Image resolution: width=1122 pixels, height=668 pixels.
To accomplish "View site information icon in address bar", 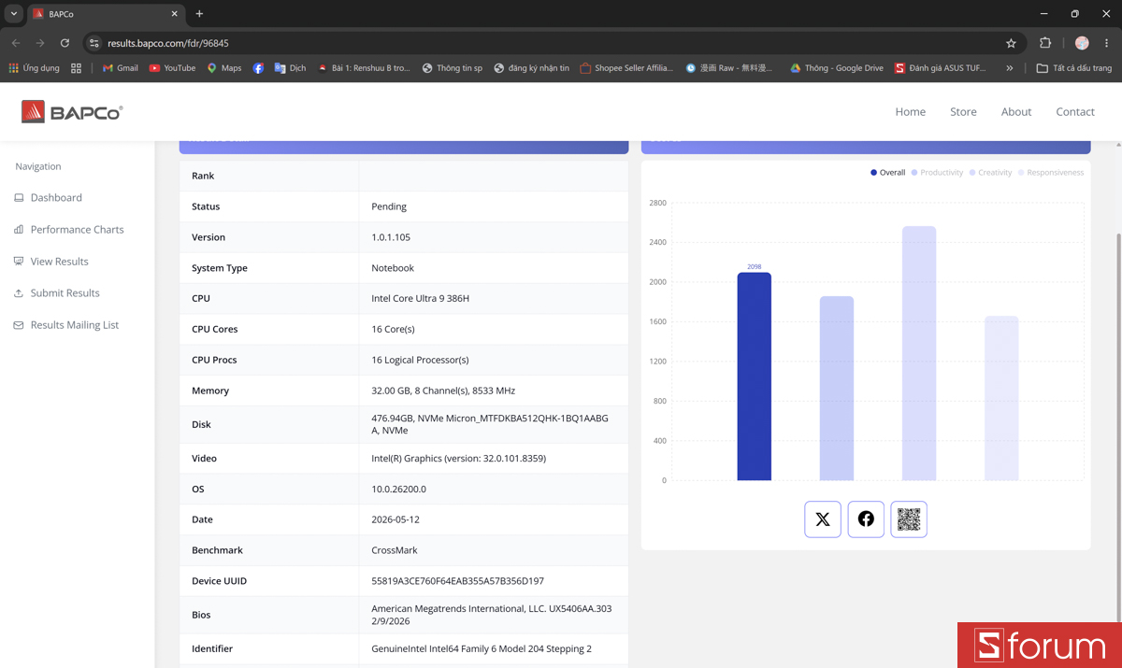I will tap(93, 43).
